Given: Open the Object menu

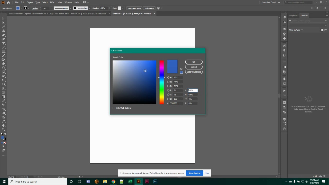Looking at the screenshot, I should click(x=30, y=2).
